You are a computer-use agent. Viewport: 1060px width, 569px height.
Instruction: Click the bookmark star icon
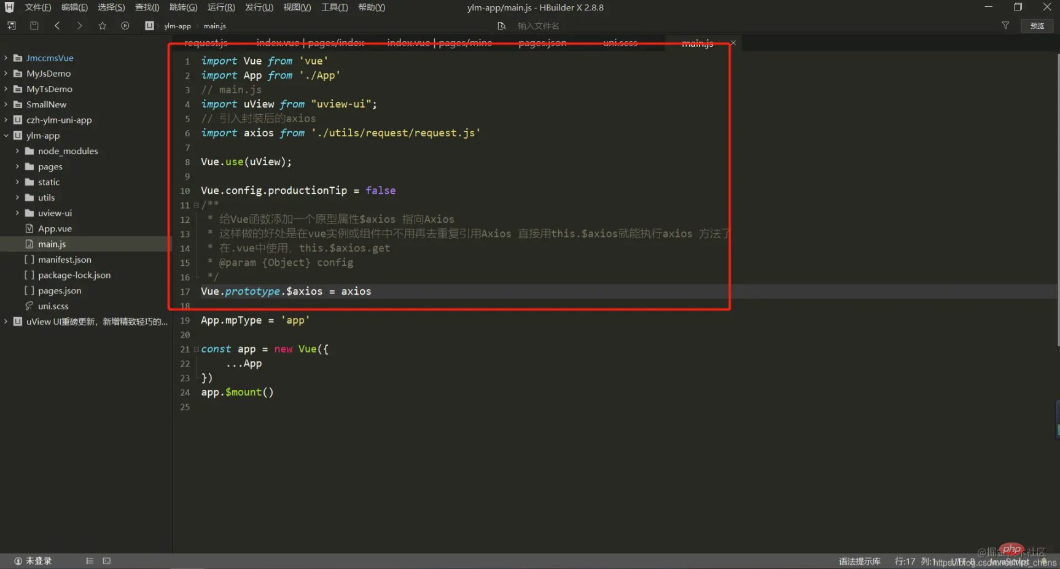103,26
